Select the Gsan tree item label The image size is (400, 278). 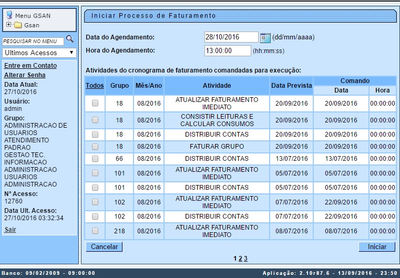click(x=32, y=25)
